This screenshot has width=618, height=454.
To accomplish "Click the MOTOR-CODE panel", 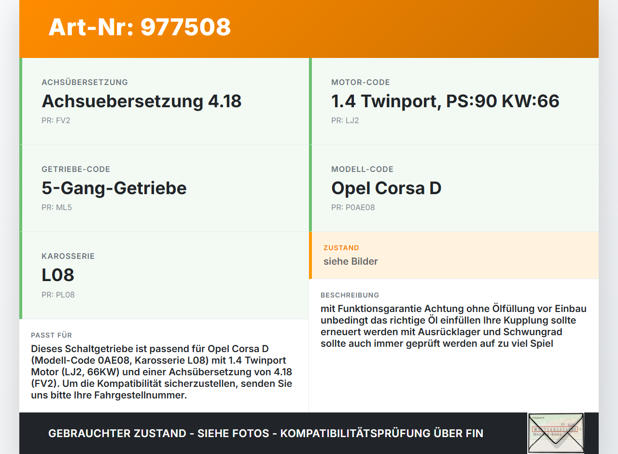I will 454,100.
